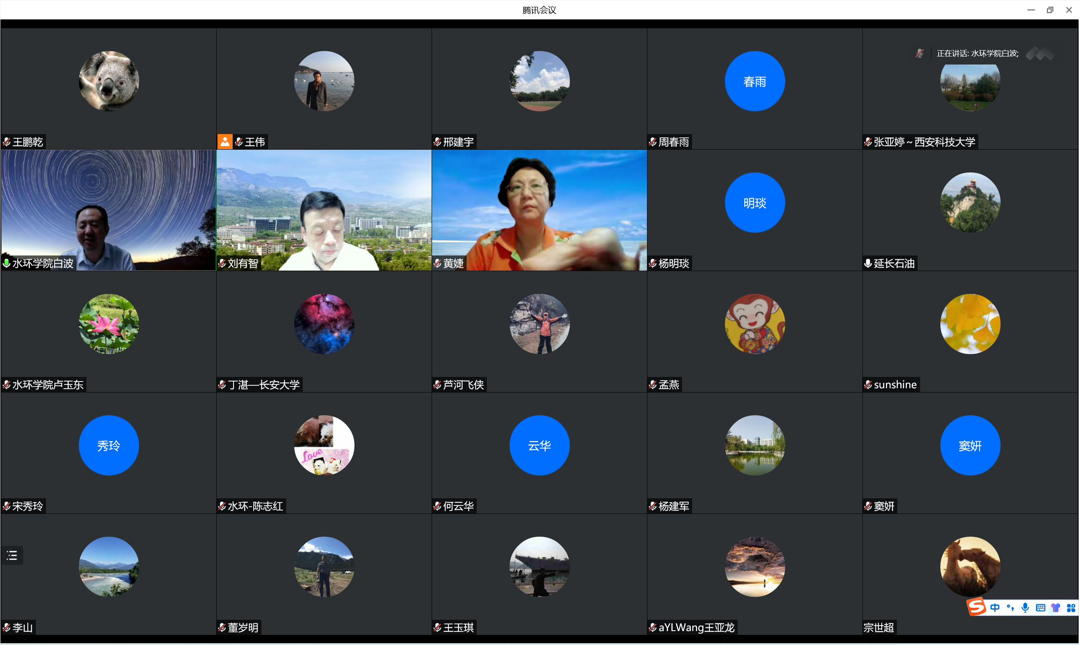Open Sogou skin shirt icon
1079x645 pixels.
[1055, 607]
